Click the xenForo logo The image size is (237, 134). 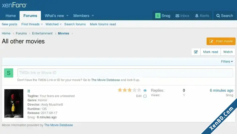14,5
